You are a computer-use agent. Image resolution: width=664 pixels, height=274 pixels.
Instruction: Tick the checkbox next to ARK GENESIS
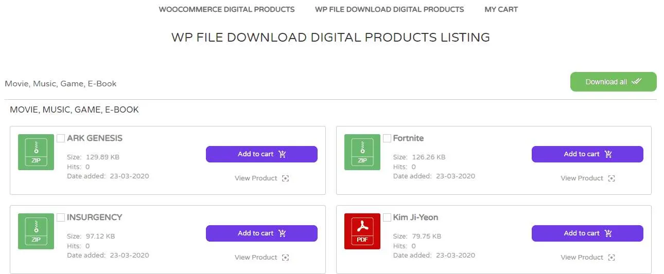(x=61, y=138)
